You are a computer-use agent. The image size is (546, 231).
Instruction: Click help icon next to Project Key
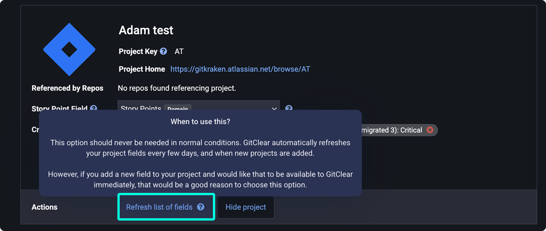pos(163,51)
